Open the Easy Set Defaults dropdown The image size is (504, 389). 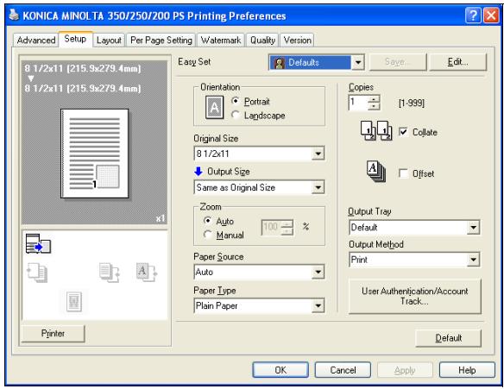click(358, 62)
